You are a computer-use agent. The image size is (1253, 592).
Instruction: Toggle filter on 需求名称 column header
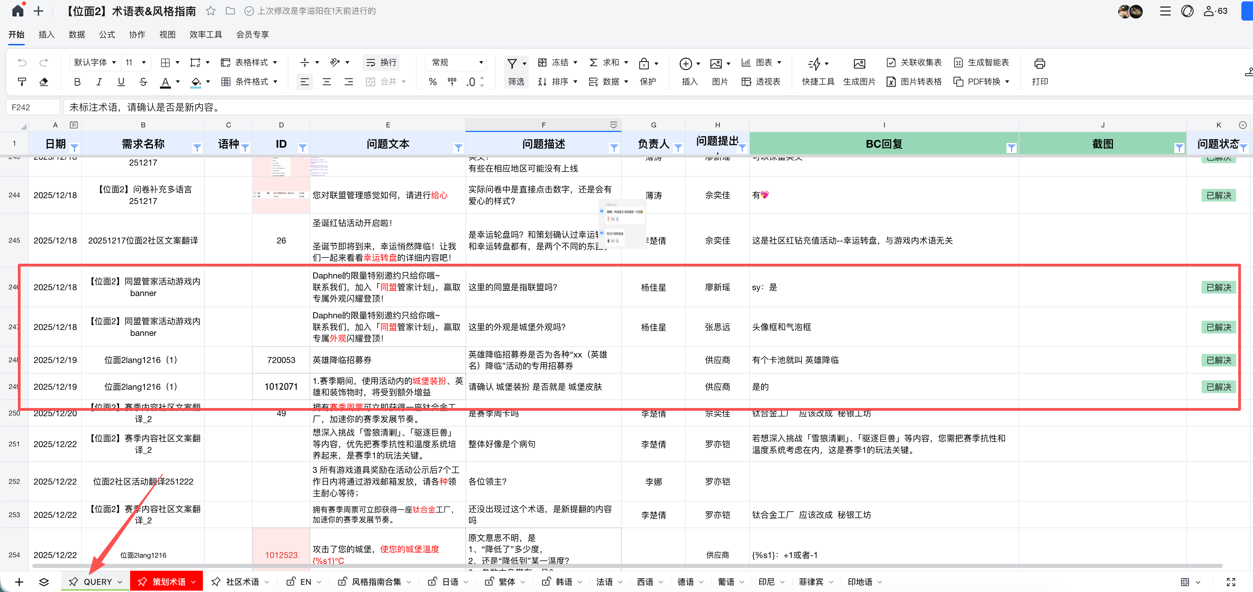(x=197, y=147)
